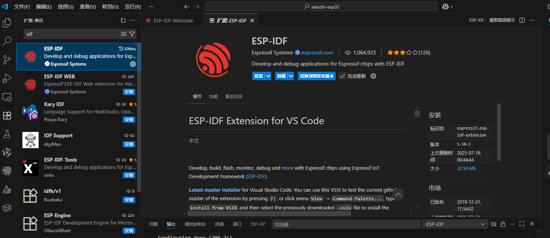Open the Explorer view in activity bar
This screenshot has height=238, width=550.
(7, 22)
